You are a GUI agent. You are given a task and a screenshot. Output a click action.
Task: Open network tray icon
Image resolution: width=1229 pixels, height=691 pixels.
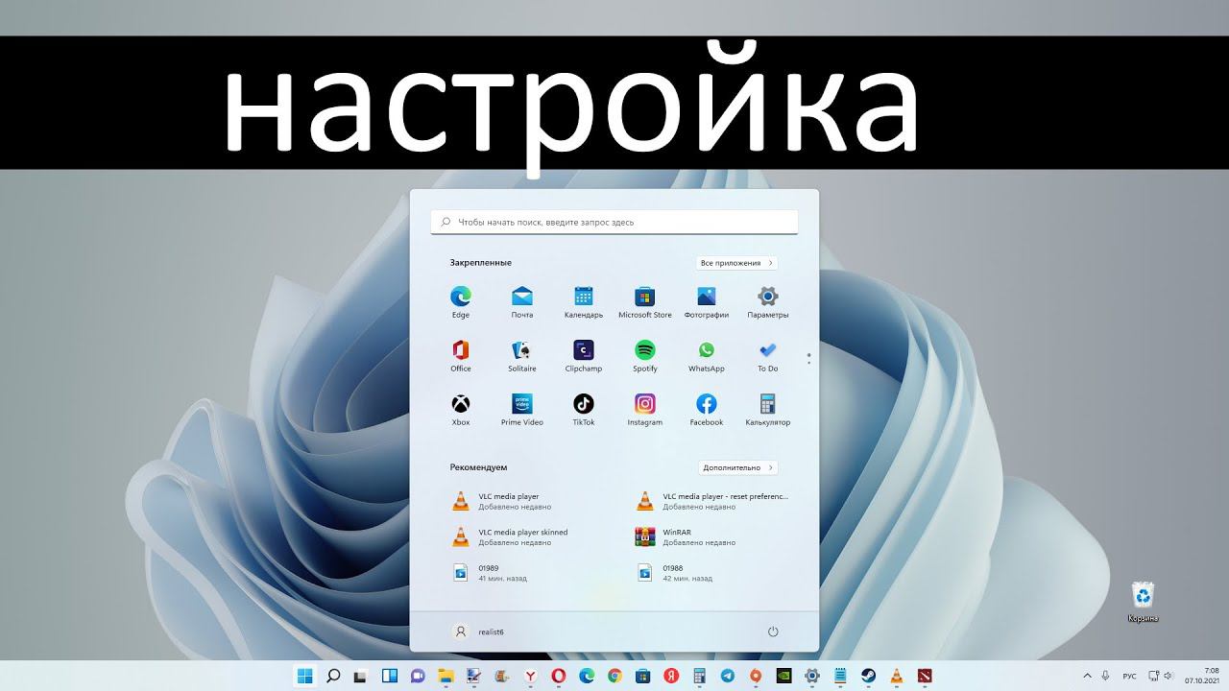(x=1154, y=676)
